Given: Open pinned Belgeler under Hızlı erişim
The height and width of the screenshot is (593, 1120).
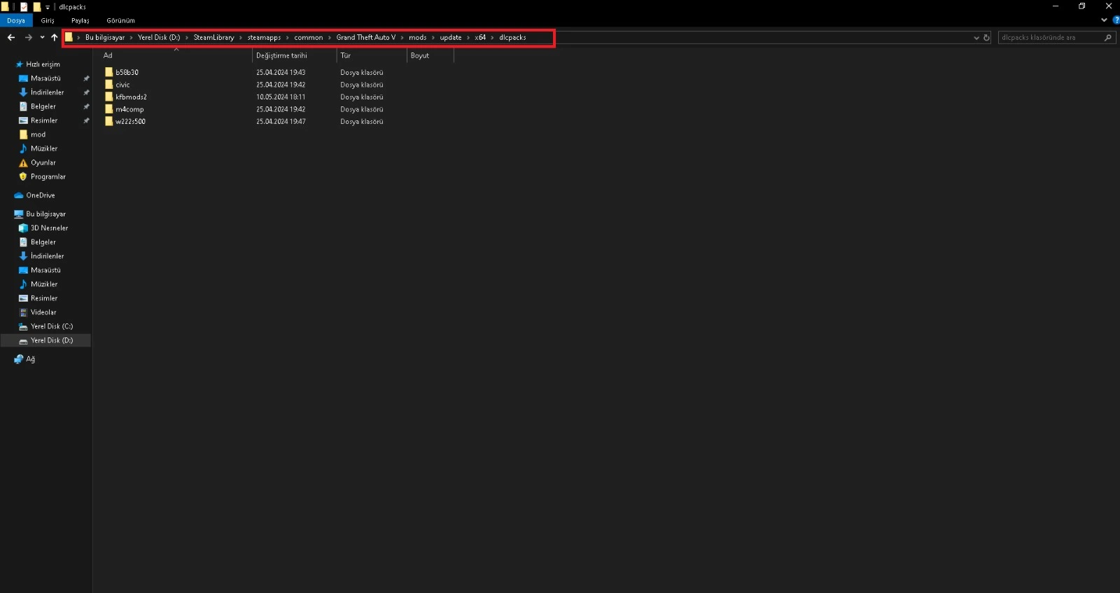Looking at the screenshot, I should pos(43,106).
